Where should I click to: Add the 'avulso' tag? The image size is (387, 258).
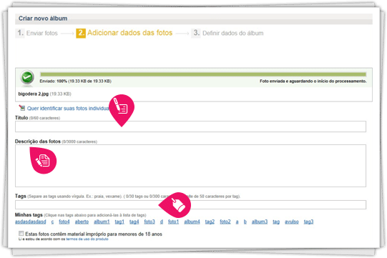(291, 222)
